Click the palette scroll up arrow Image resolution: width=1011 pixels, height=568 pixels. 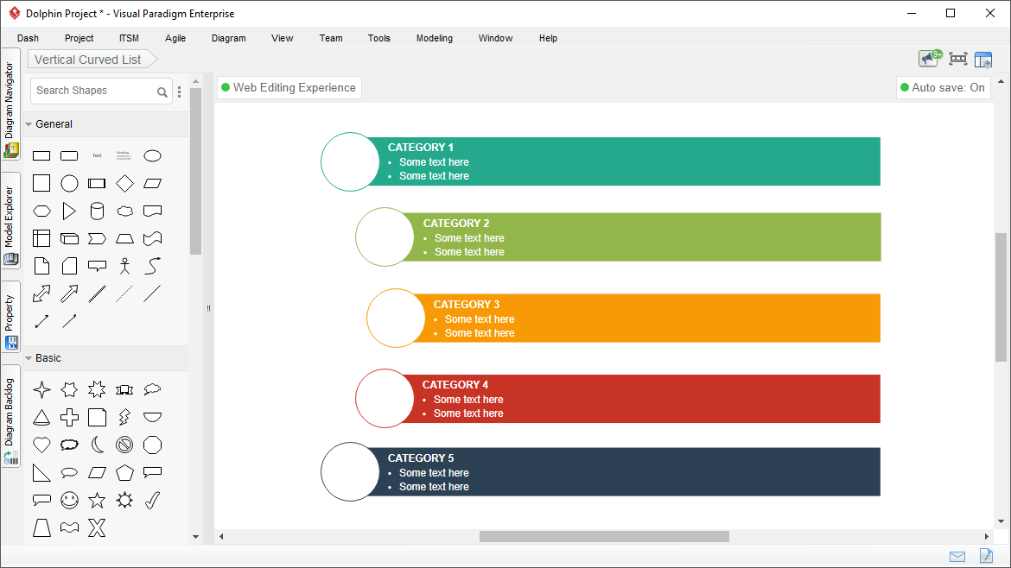(196, 82)
